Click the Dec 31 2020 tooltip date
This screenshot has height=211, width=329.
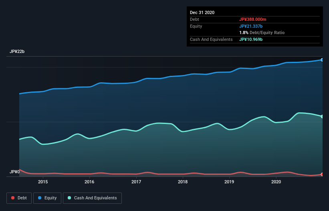click(202, 12)
